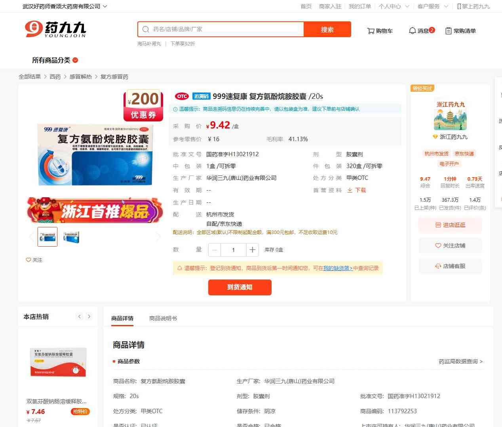Show previous hot-selling item with left arrow

point(80,316)
